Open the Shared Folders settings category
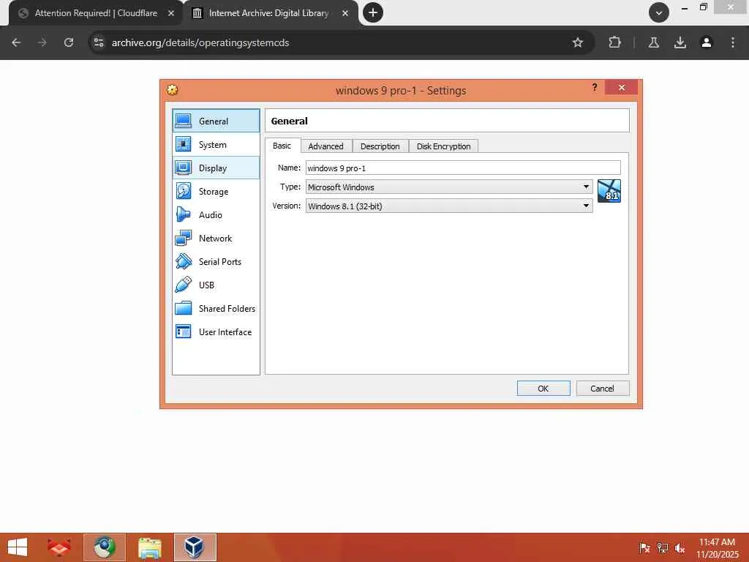The image size is (749, 562). (216, 308)
